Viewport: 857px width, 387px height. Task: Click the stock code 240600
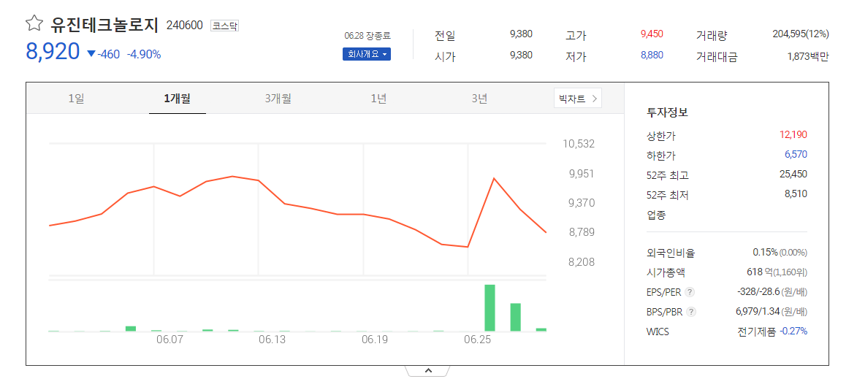pos(184,25)
